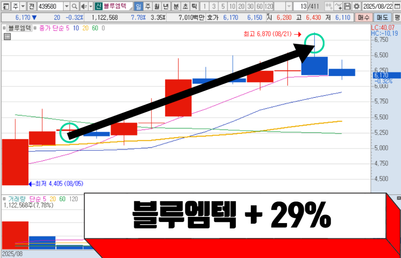Click the 매도 sell button
The height and width of the screenshot is (258, 401).
pyautogui.click(x=382, y=18)
